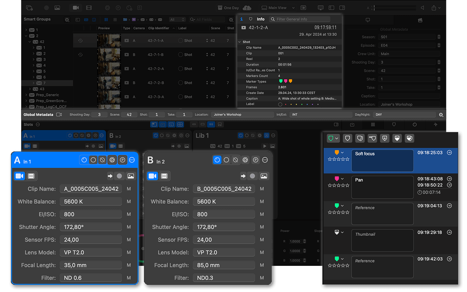Collapse the Shot section in Info panel
Image resolution: width=467 pixels, height=292 pixels.
[x=239, y=42]
